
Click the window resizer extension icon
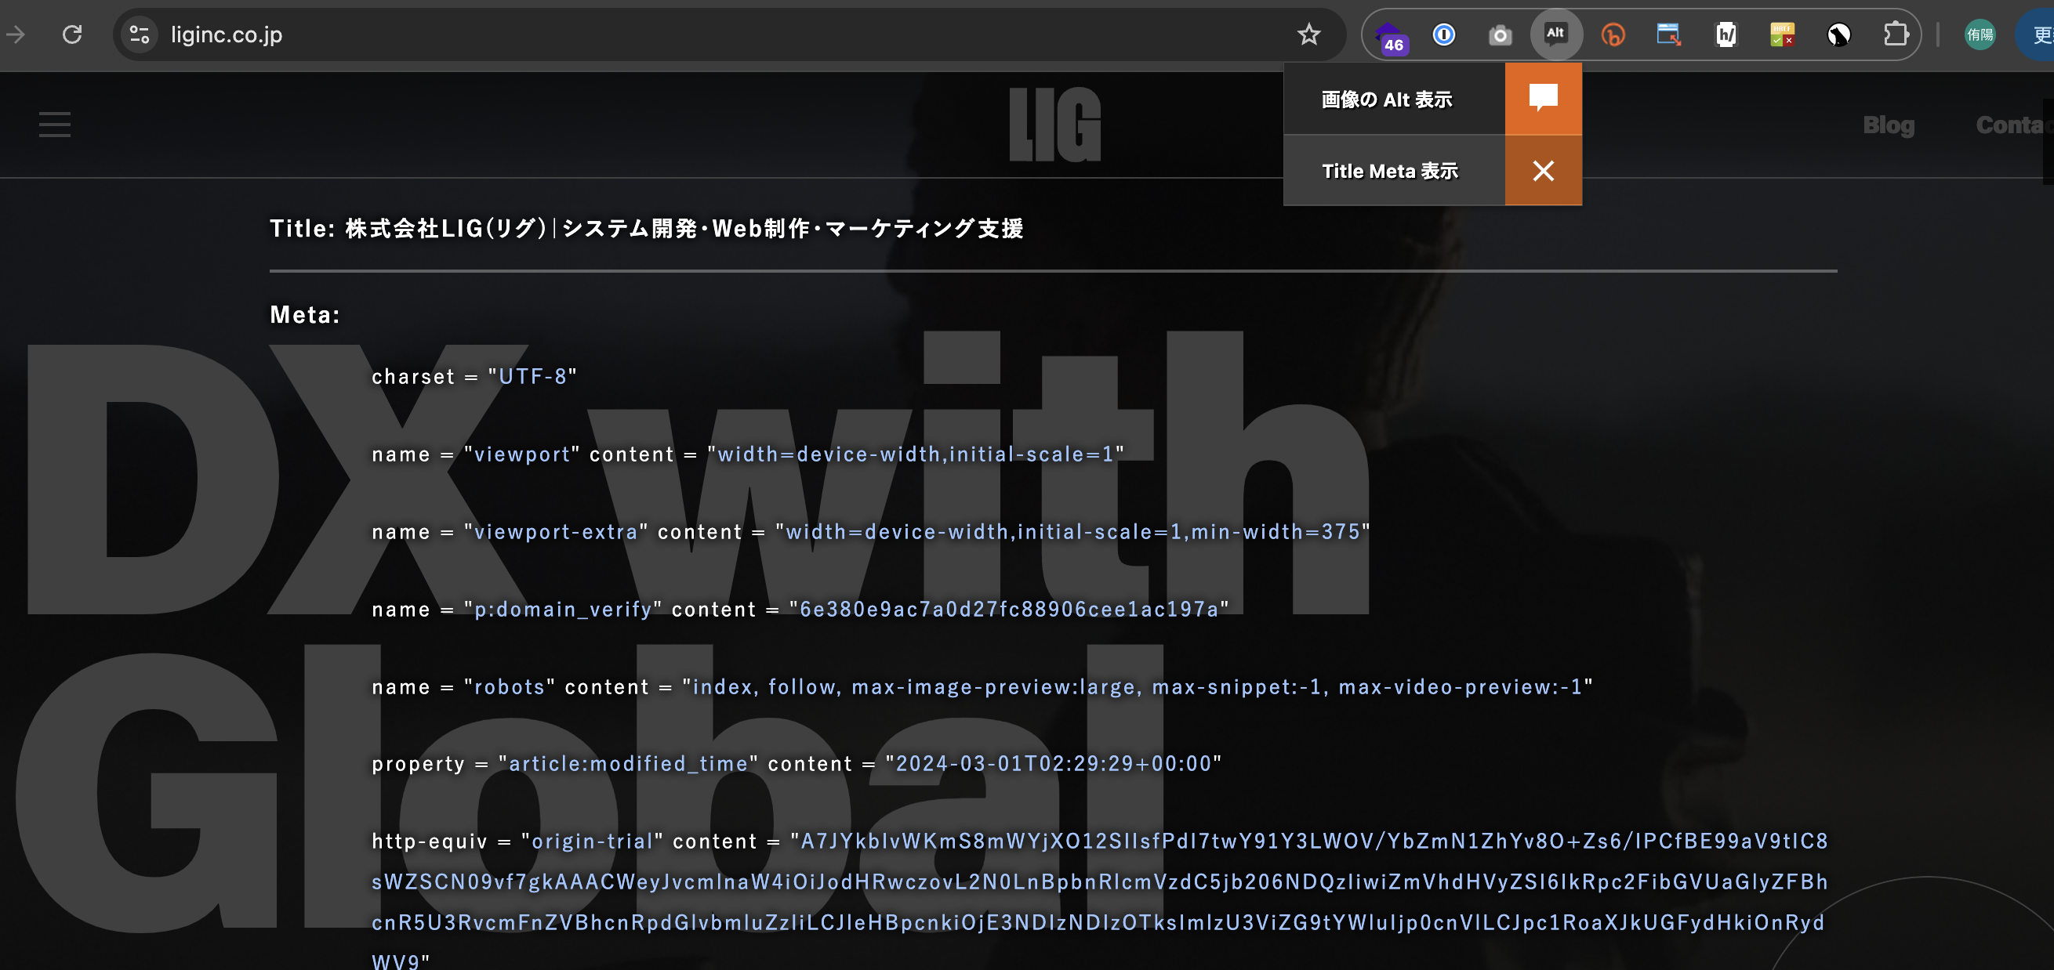tap(1668, 34)
